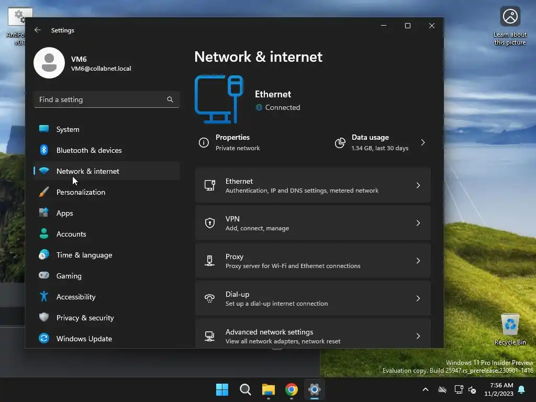Open taskbar Search
Image resolution: width=536 pixels, height=402 pixels.
(x=245, y=389)
